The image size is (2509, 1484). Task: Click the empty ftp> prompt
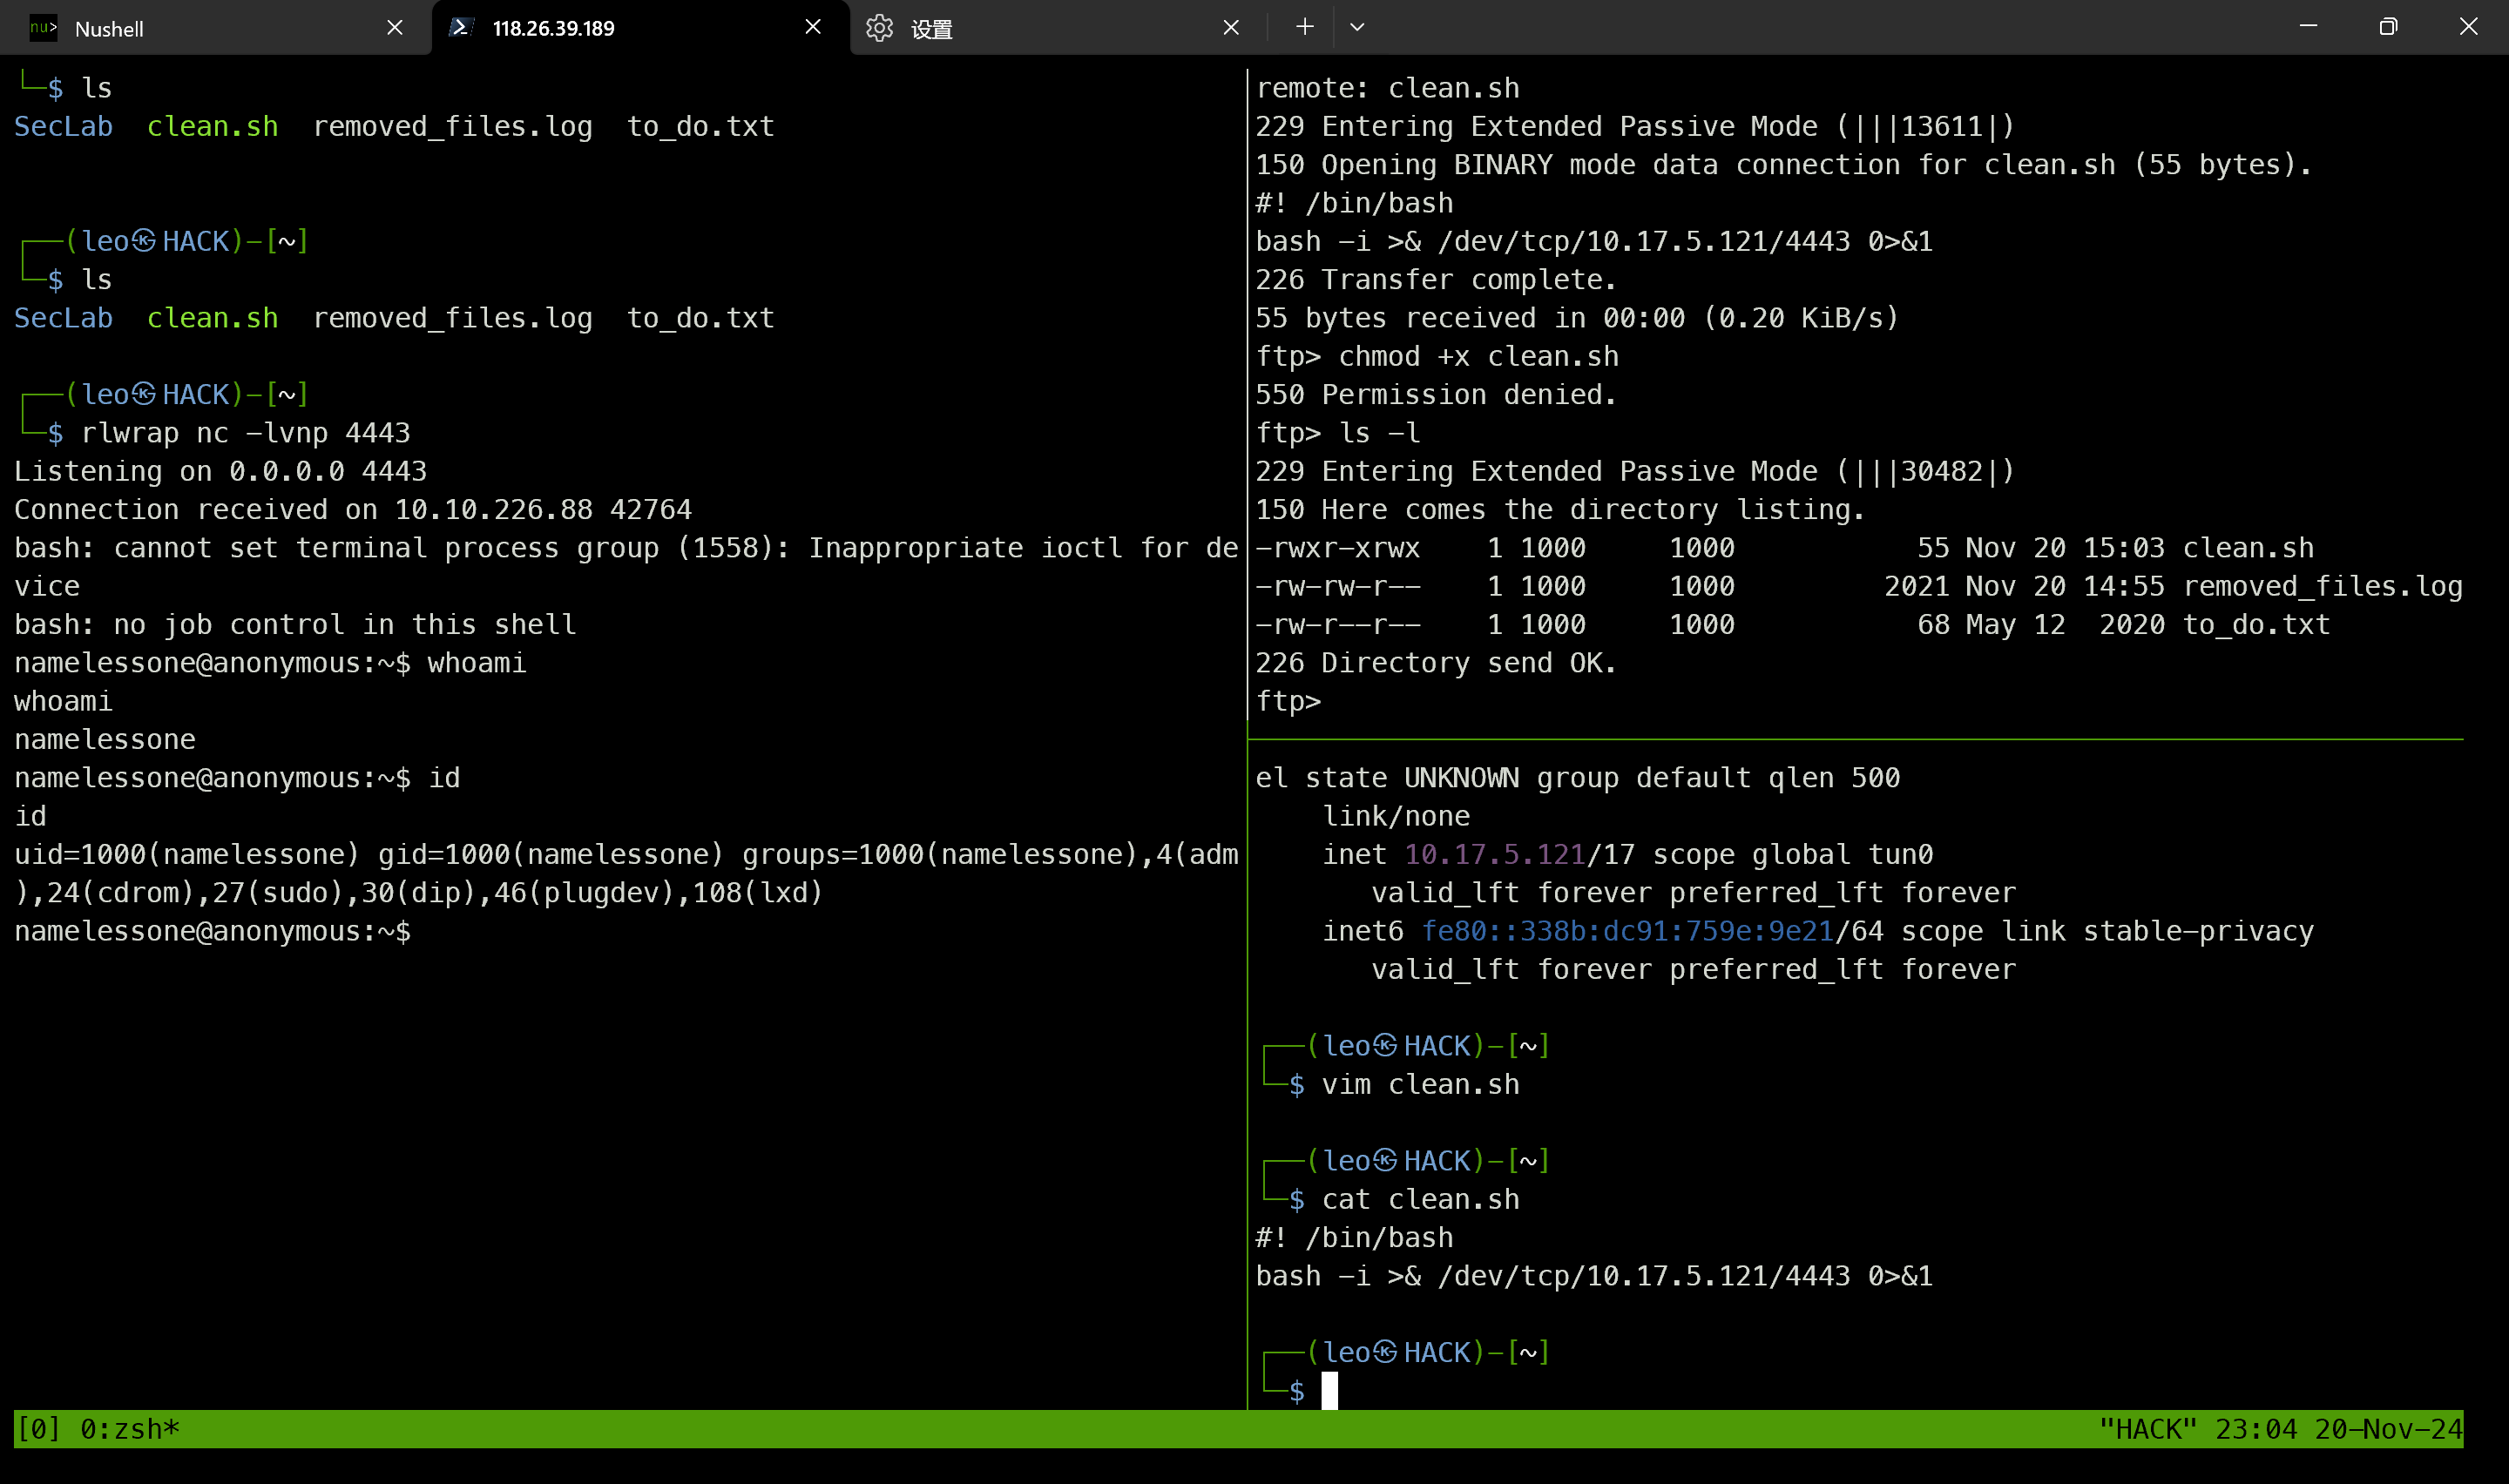(1288, 701)
